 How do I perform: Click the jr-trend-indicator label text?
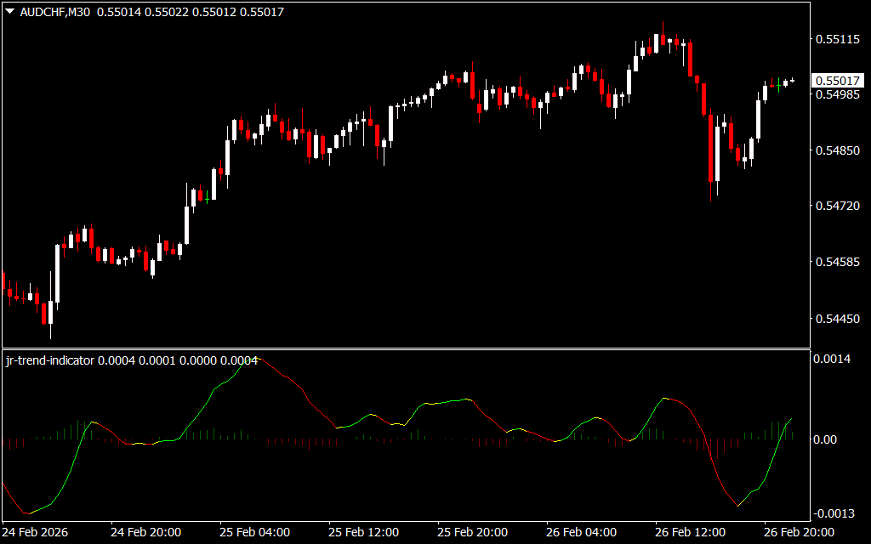(50, 360)
